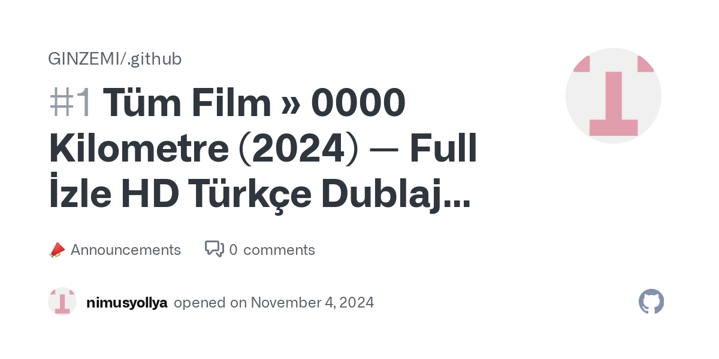Click the #1 discussion number

point(71,104)
